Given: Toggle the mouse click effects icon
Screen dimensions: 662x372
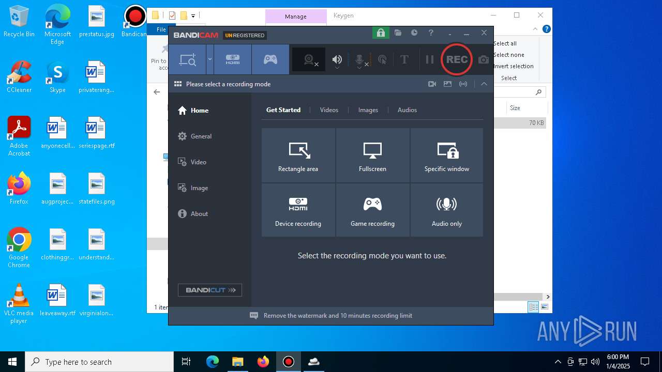Looking at the screenshot, I should (382, 60).
